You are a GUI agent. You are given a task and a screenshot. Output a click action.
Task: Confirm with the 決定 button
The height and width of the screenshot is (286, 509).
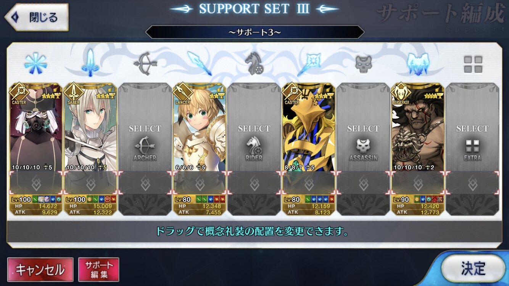pos(473,268)
